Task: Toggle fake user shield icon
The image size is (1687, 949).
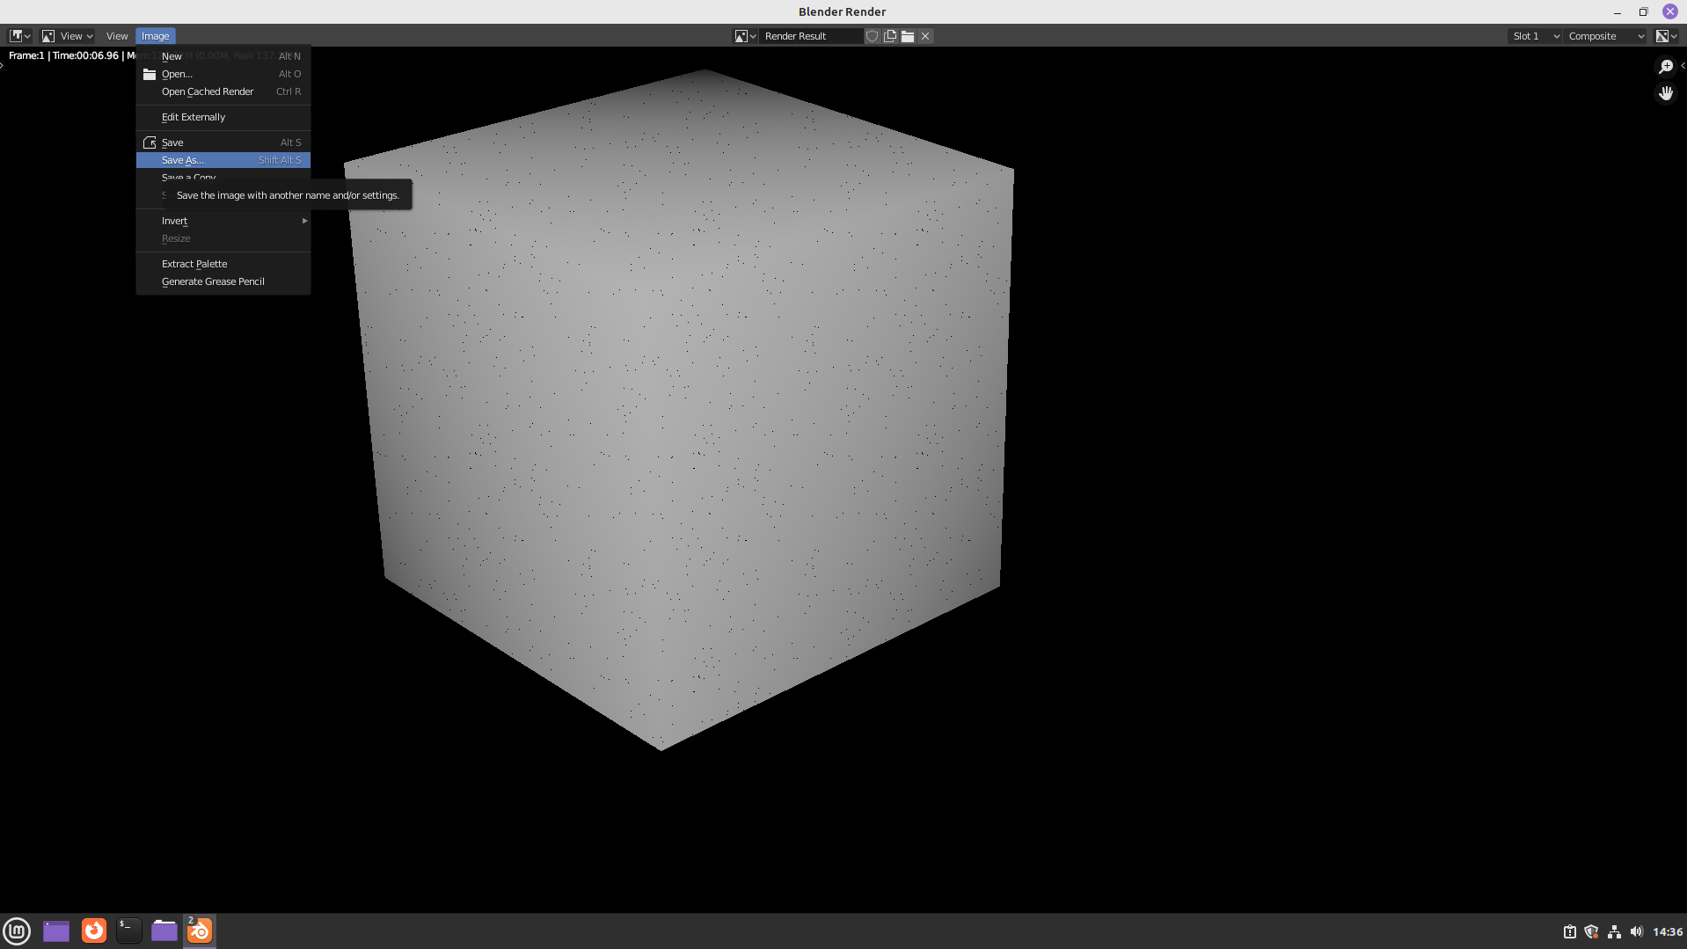Action: pyautogui.click(x=872, y=36)
